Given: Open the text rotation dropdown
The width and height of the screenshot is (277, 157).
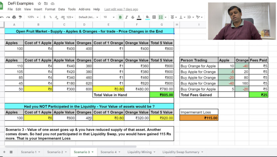Looking at the screenshot, I should [199, 17].
